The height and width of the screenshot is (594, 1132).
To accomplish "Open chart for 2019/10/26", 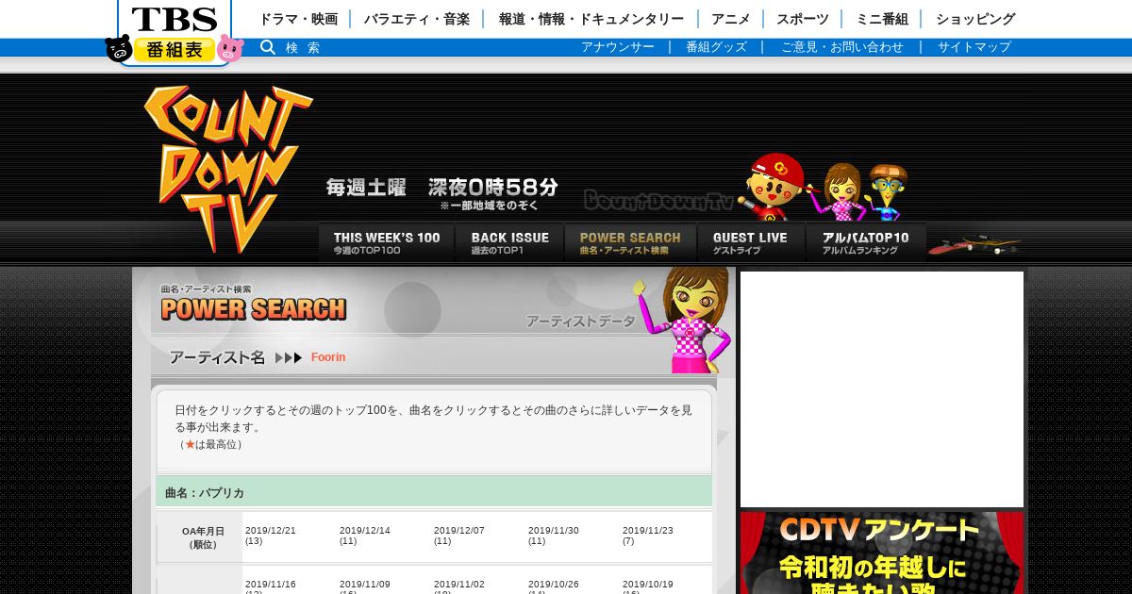I will click(553, 585).
